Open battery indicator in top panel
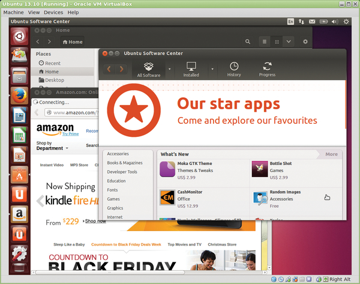 [324, 22]
